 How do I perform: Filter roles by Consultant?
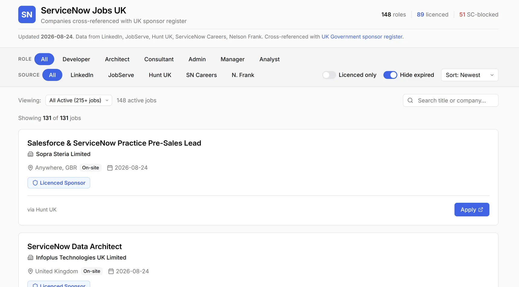159,59
